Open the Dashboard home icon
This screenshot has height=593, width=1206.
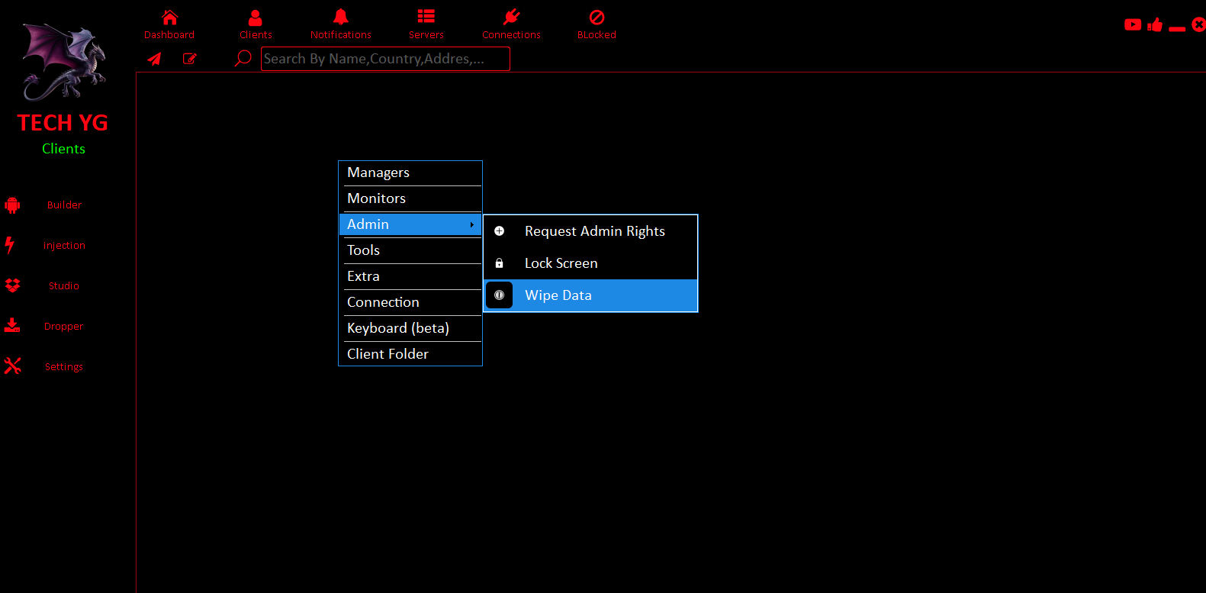pyautogui.click(x=169, y=18)
